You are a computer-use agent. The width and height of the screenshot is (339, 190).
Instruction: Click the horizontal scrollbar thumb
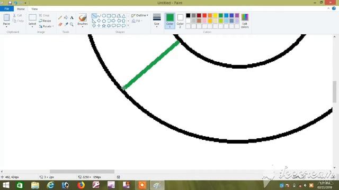coord(82,172)
